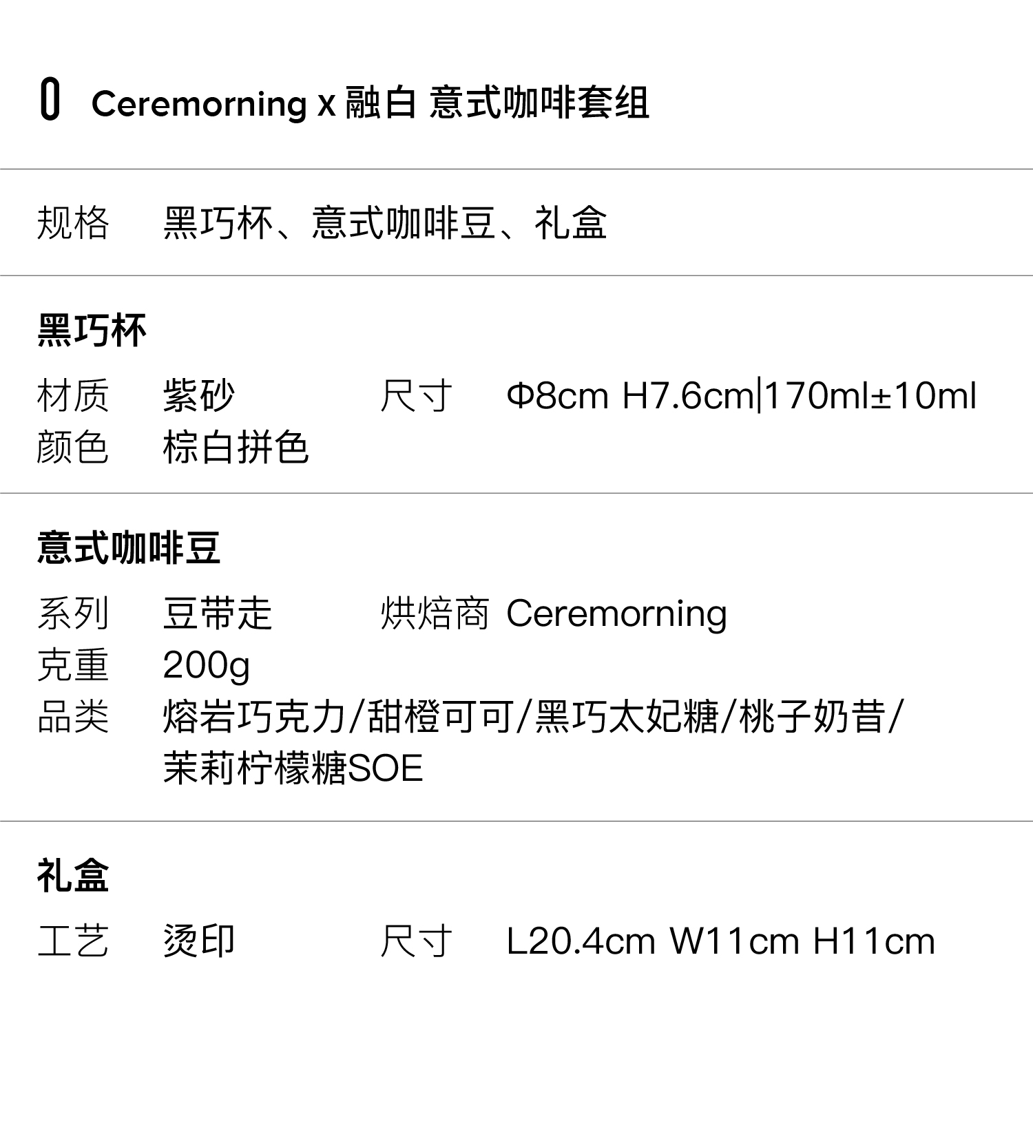Click the 烘焙商 label
1033x1121 pixels.
(435, 614)
